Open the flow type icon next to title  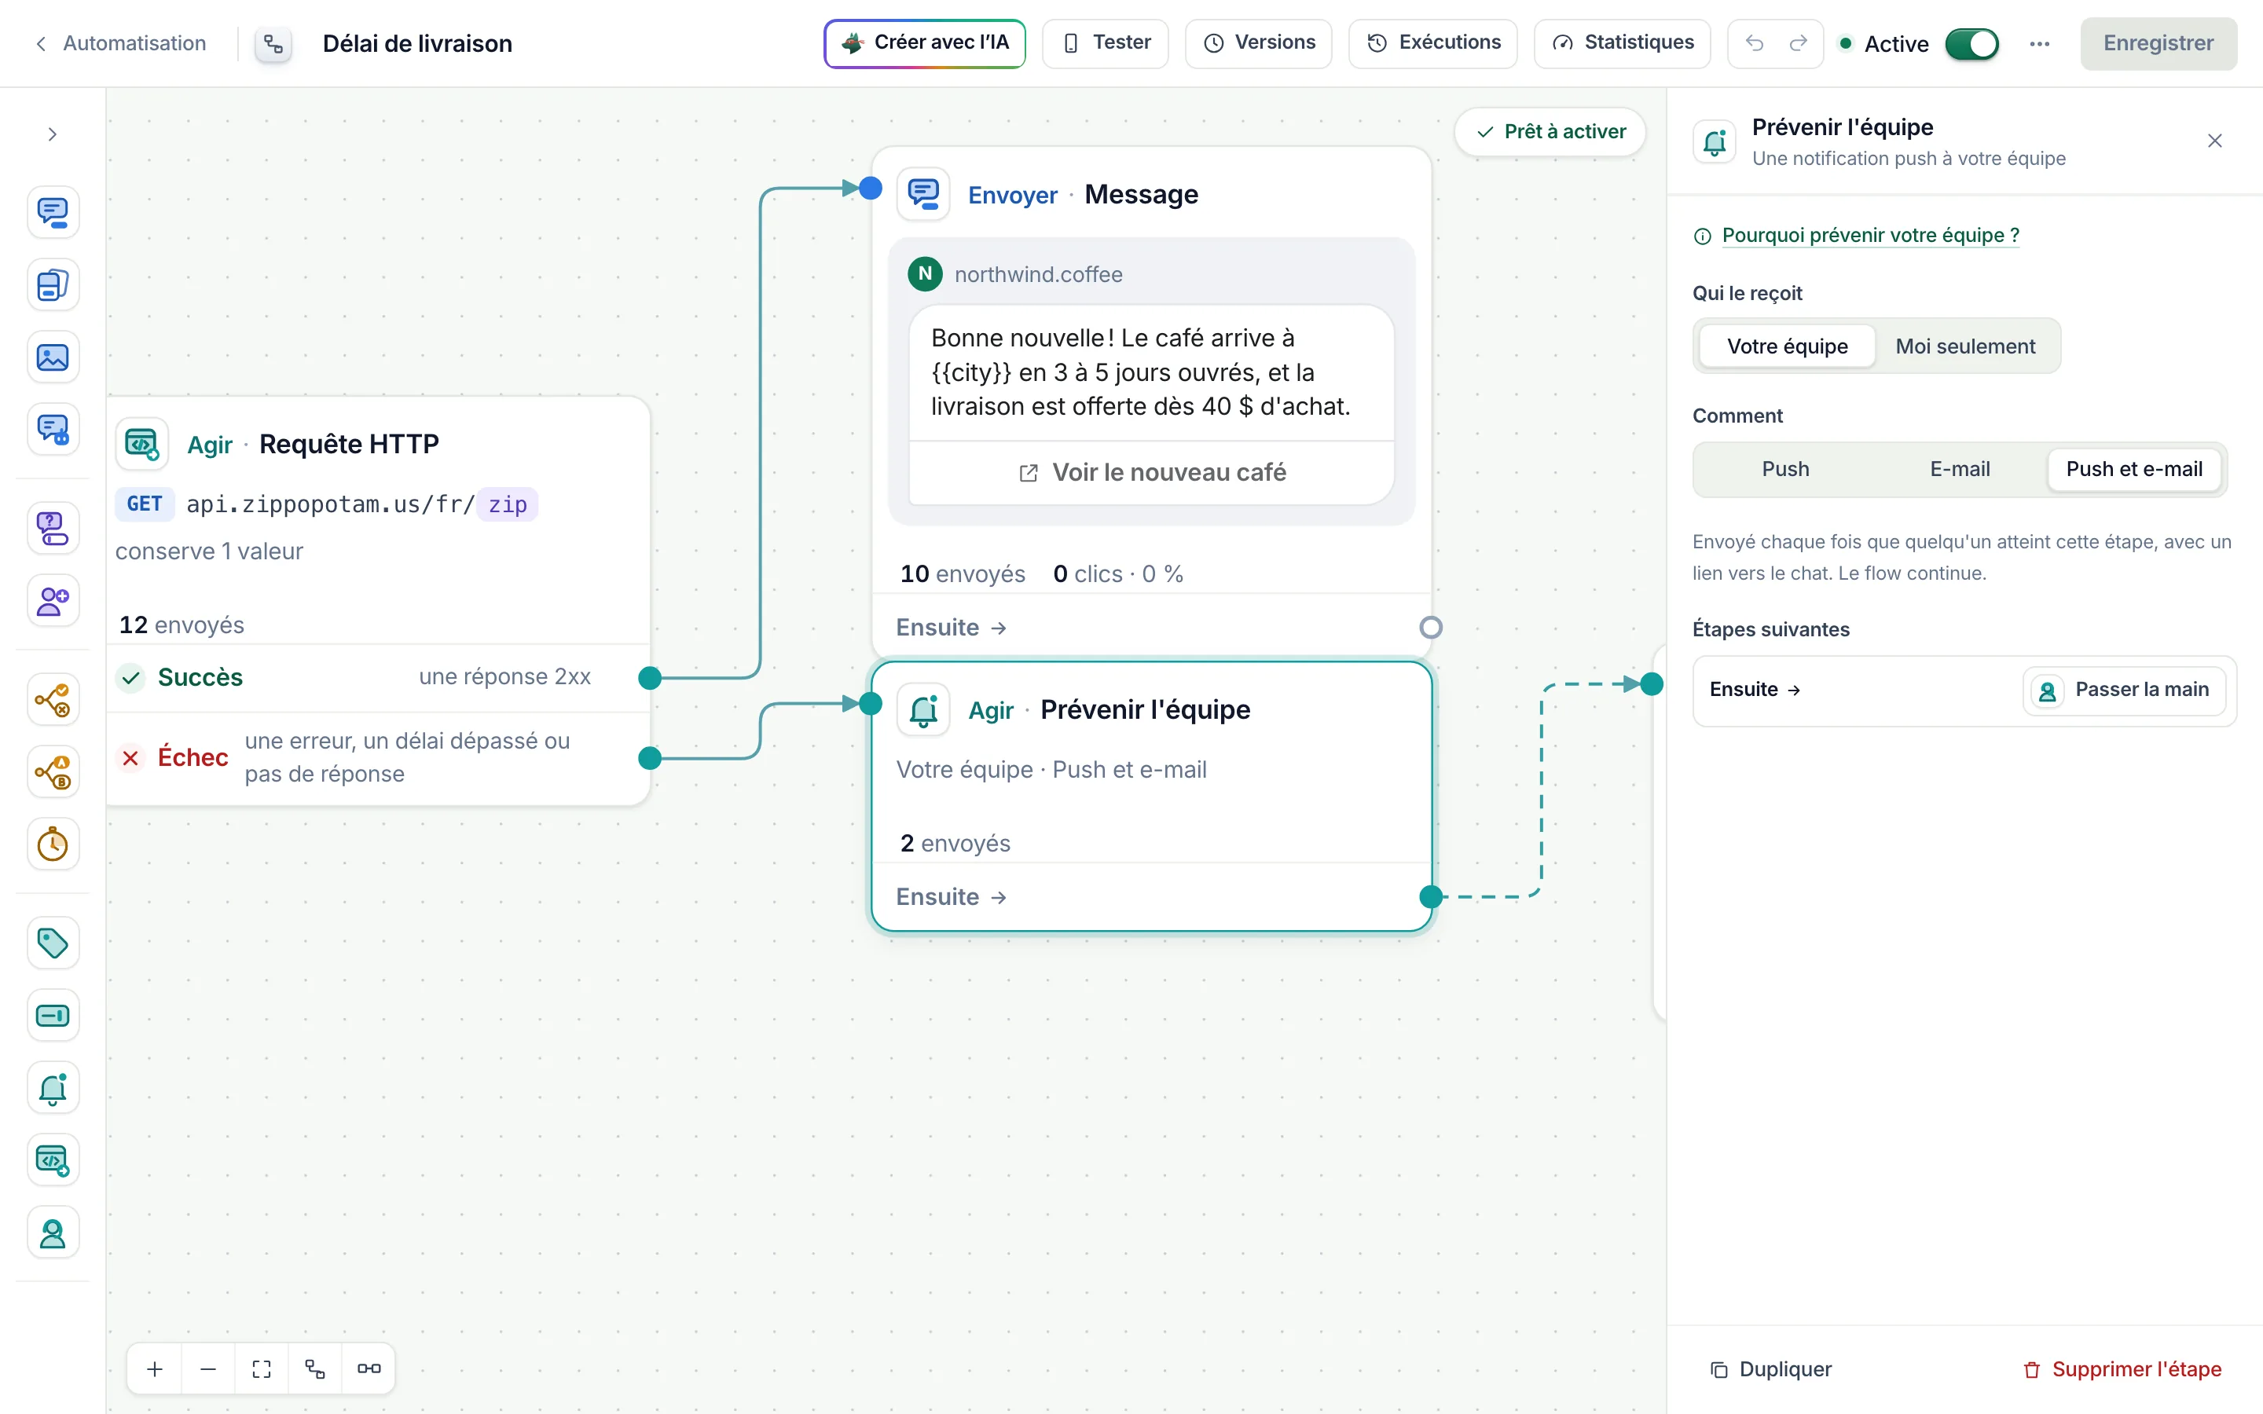coord(273,44)
